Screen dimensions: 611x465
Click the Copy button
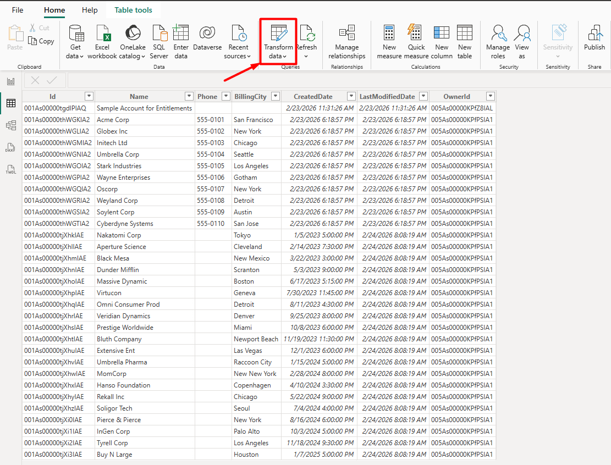(41, 41)
